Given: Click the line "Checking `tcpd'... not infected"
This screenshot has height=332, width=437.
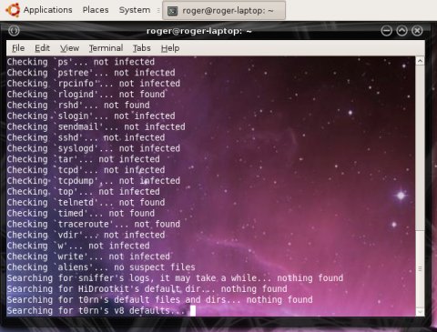Looking at the screenshot, I should (x=86, y=170).
